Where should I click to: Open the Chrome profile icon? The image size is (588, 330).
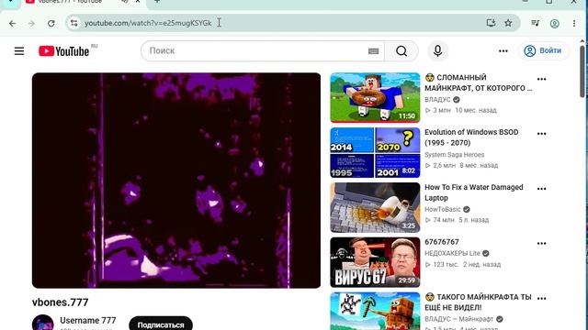555,23
